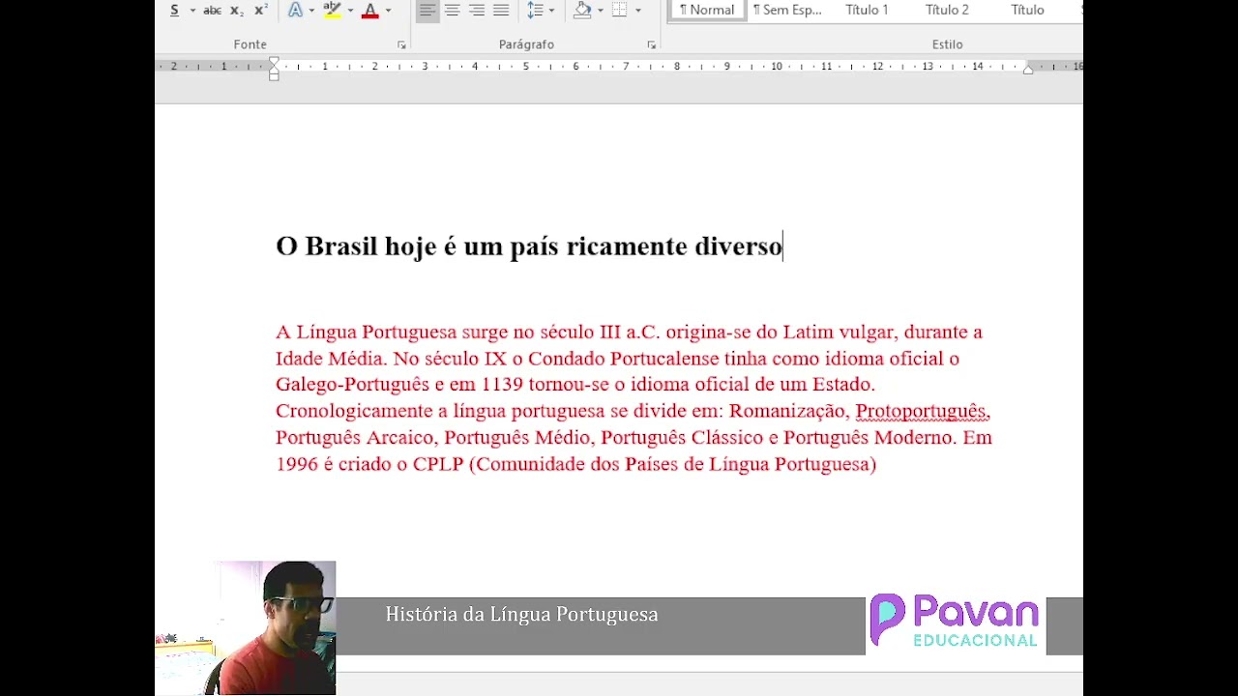Select the Sem Esp... style
The width and height of the screenshot is (1238, 696).
(786, 11)
